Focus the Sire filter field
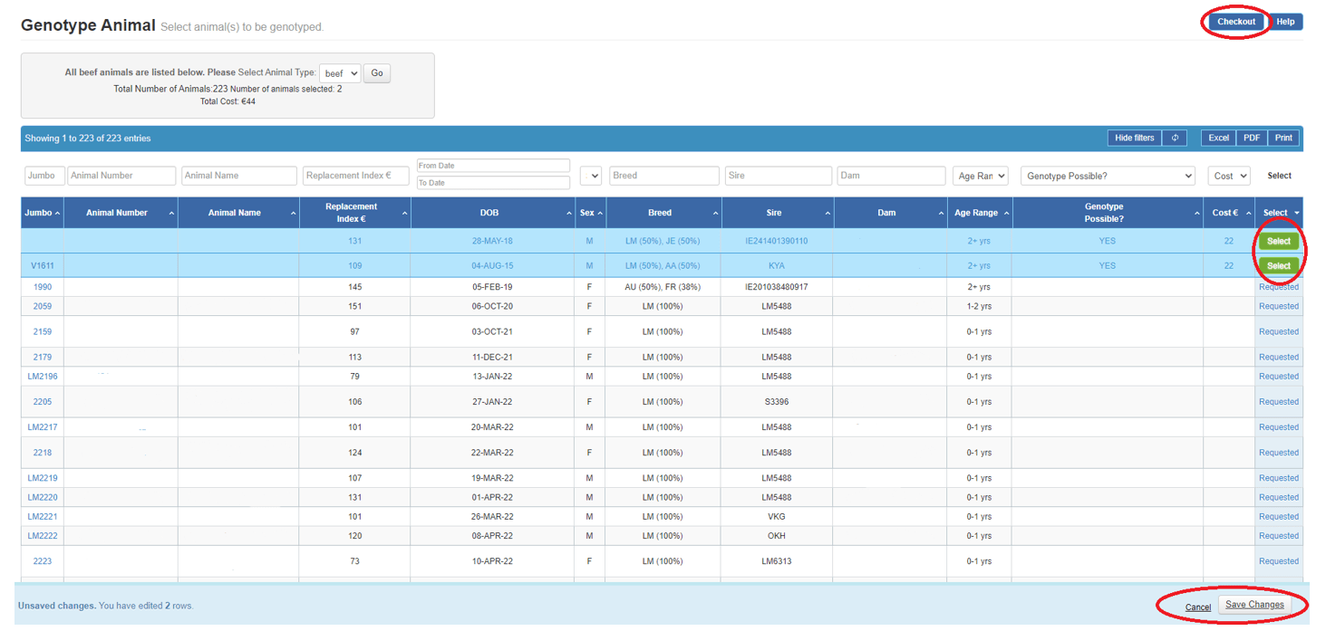 pos(777,176)
